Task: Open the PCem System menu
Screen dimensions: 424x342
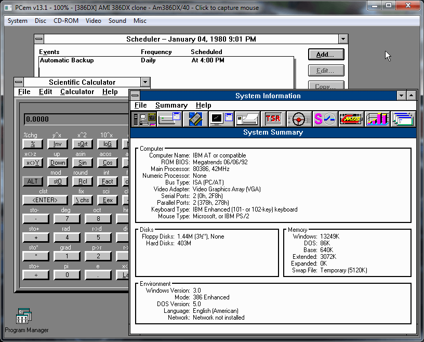Action: click(18, 21)
